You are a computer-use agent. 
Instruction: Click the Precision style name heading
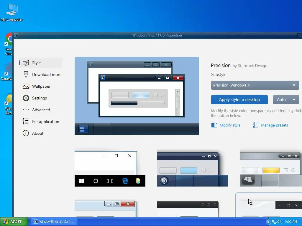[221, 65]
